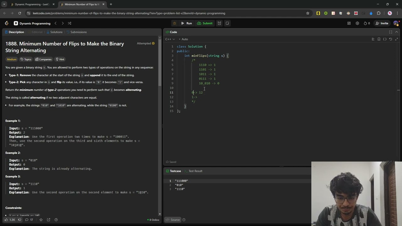Viewport: 402px width, 226px height.
Task: Click in the browser address bar
Action: pos(166,13)
